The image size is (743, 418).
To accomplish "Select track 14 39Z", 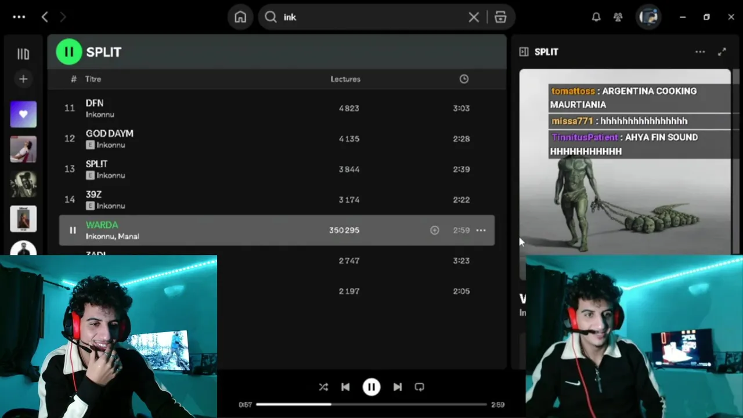I will [x=277, y=200].
